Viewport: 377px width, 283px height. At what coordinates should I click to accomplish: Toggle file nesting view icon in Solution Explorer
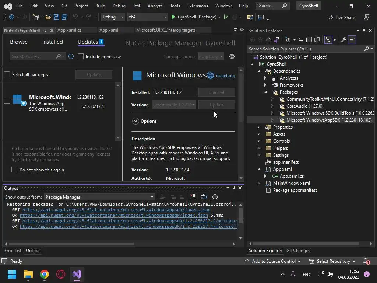[x=328, y=40]
